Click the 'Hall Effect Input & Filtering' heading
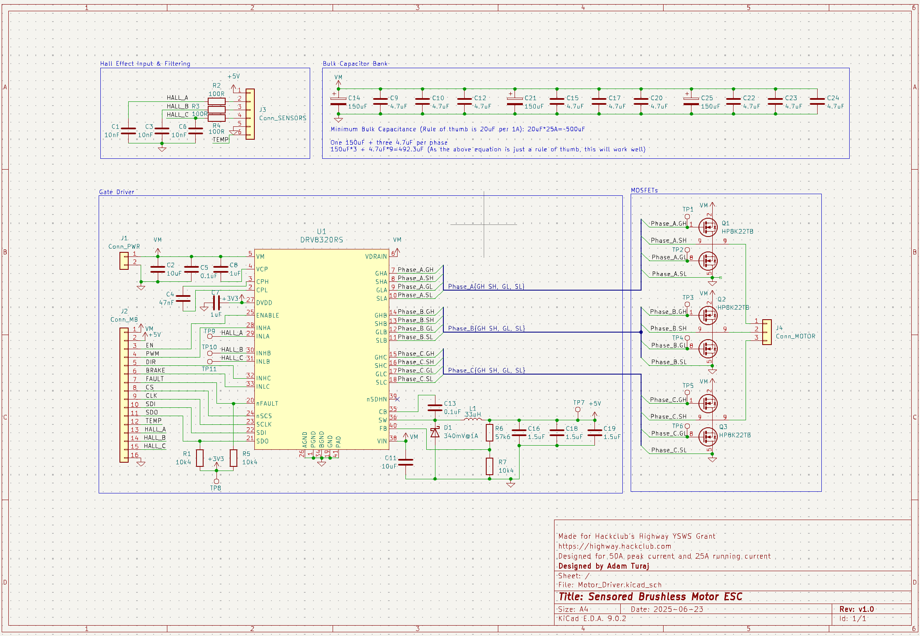This screenshot has height=636, width=920. [145, 64]
